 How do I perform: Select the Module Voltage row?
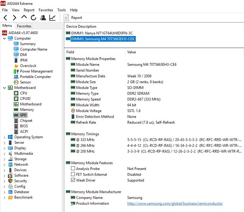(154, 111)
